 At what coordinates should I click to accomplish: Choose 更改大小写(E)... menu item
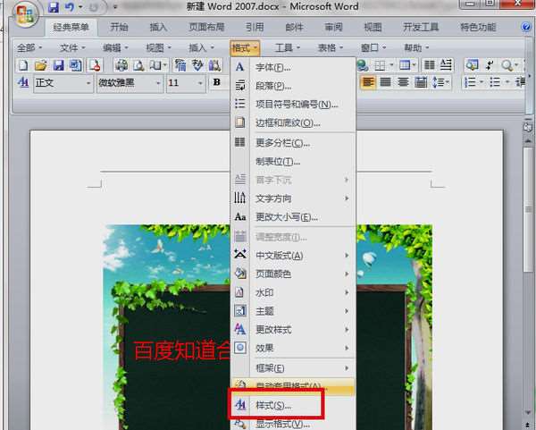[x=293, y=216]
